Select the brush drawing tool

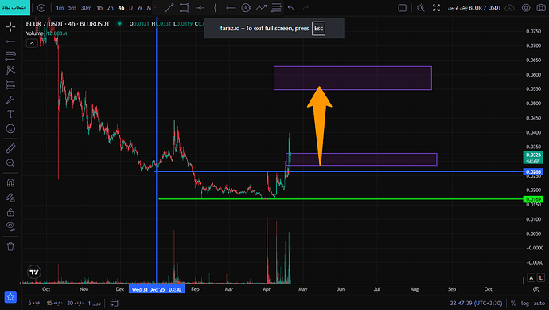pyautogui.click(x=10, y=100)
